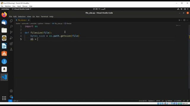
Task: Click the word 'import' on line 1
Action: (x=29, y=26)
